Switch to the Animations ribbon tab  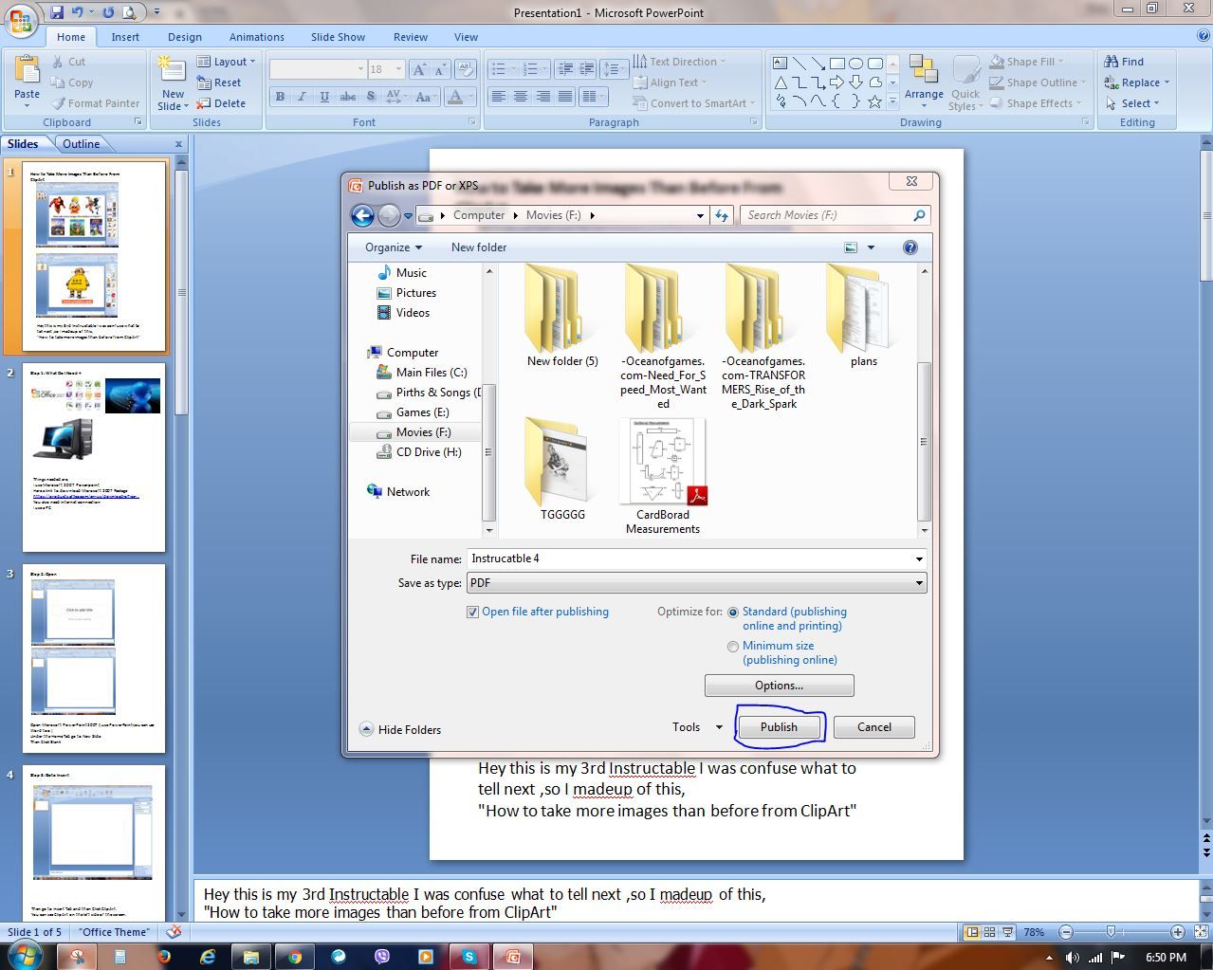pos(257,37)
